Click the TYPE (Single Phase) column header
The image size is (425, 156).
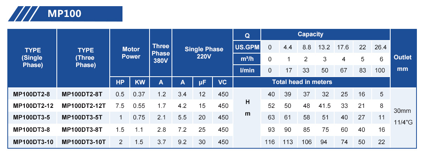point(33,57)
